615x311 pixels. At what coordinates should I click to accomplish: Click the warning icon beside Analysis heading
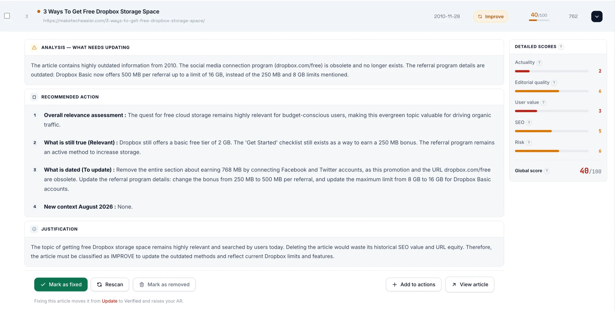(34, 47)
